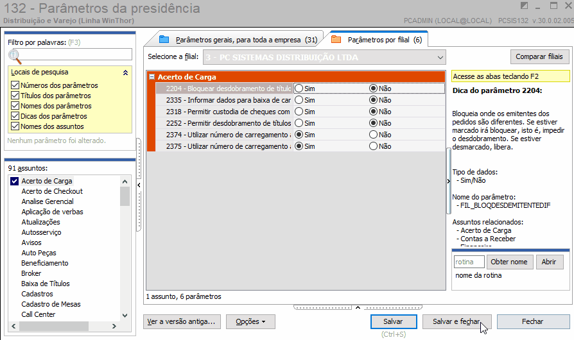Select Sim for parameter 2335
The width and height of the screenshot is (574, 340).
pos(299,100)
